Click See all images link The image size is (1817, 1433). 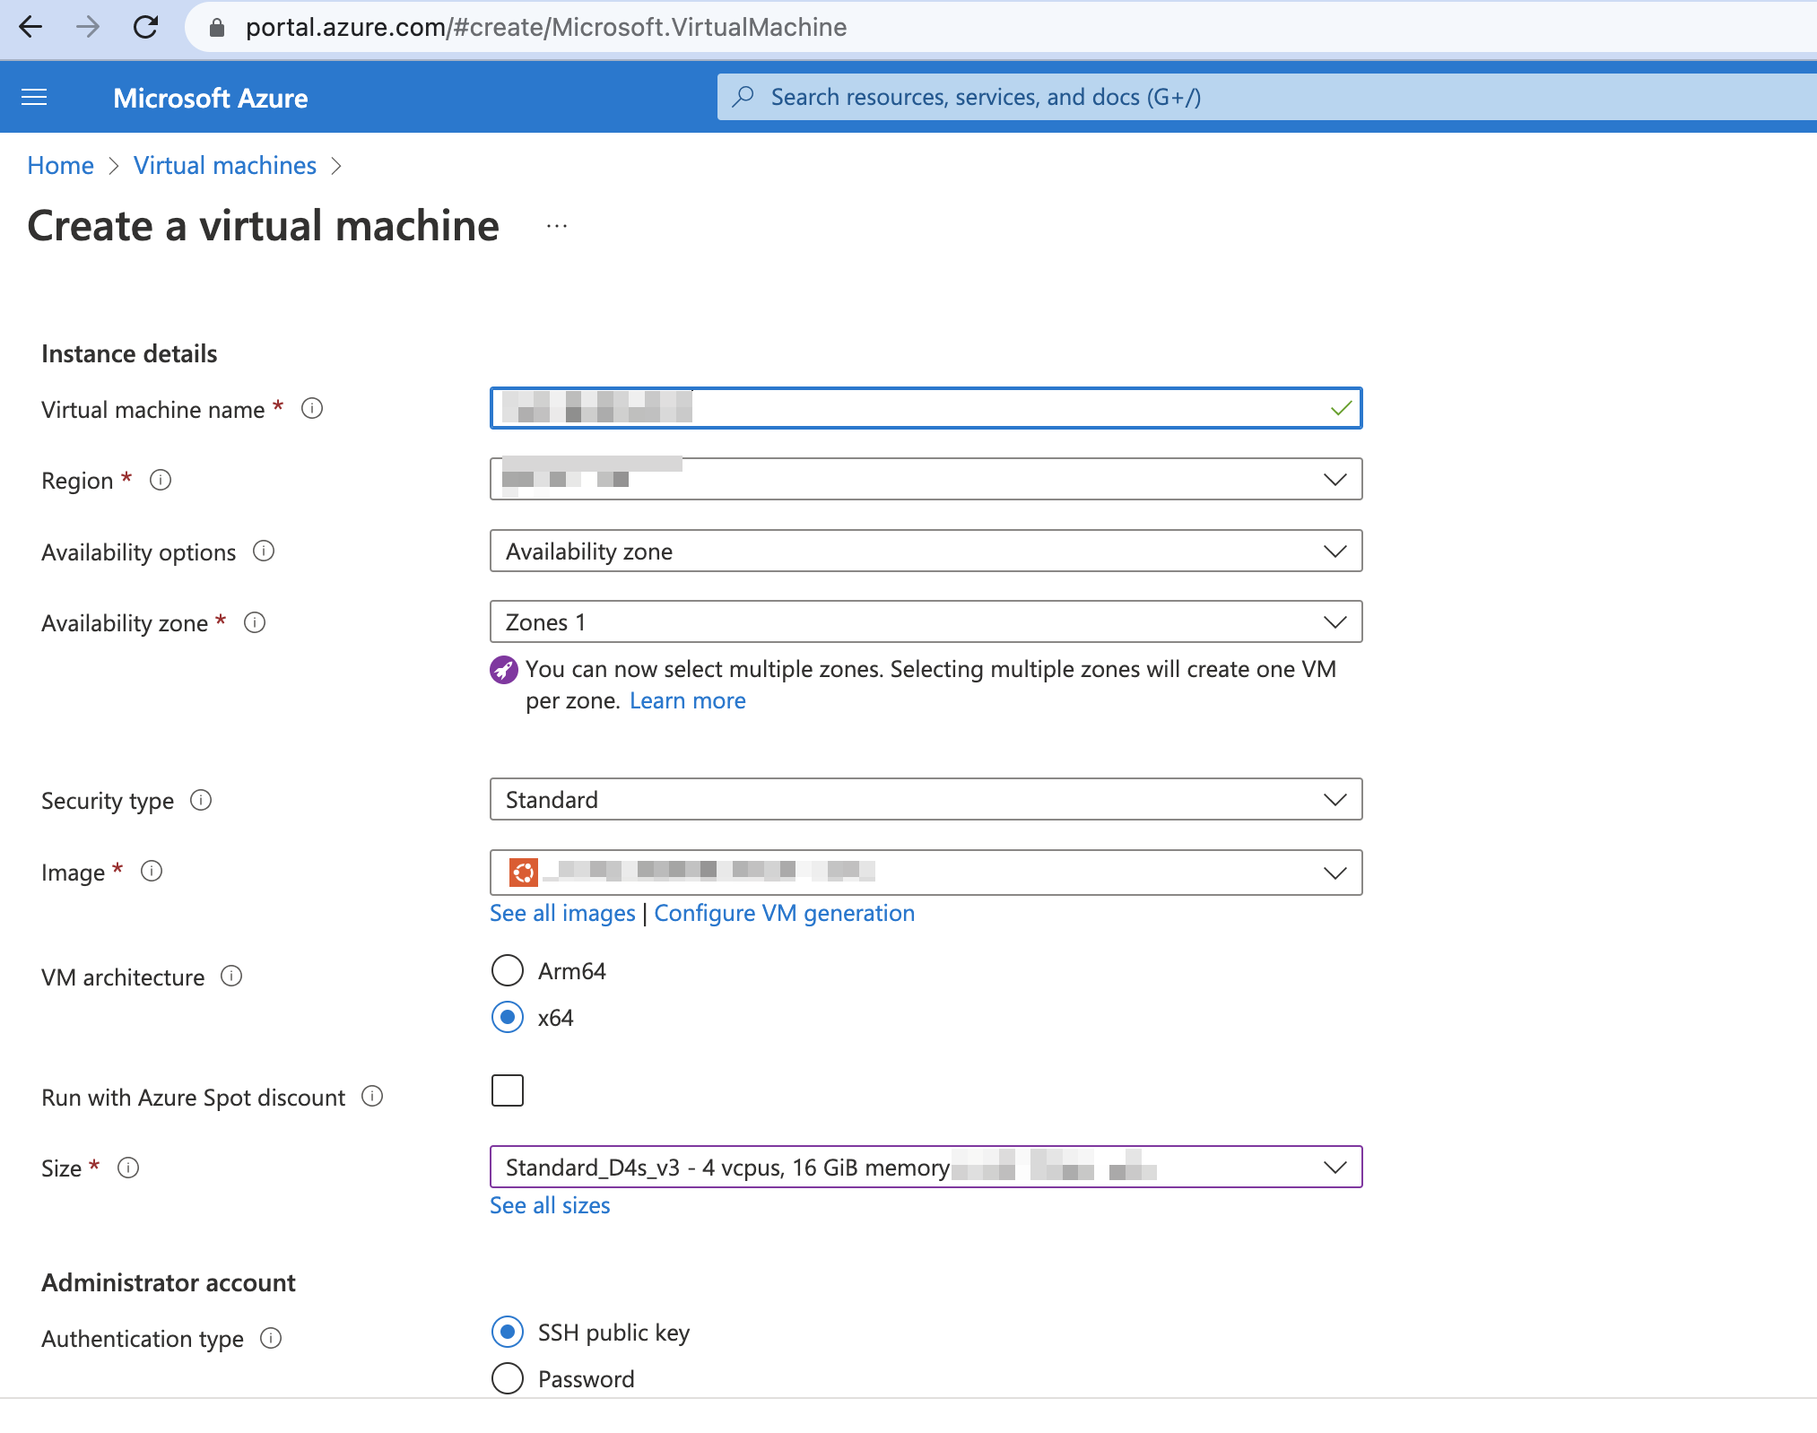coord(562,913)
